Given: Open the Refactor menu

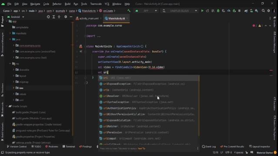Looking at the screenshot, I should (57, 4).
